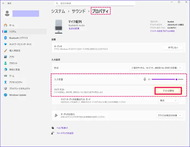The width and height of the screenshot is (190, 147).
Task: Click サウンド in the breadcrumb
Action: pos(79,11)
